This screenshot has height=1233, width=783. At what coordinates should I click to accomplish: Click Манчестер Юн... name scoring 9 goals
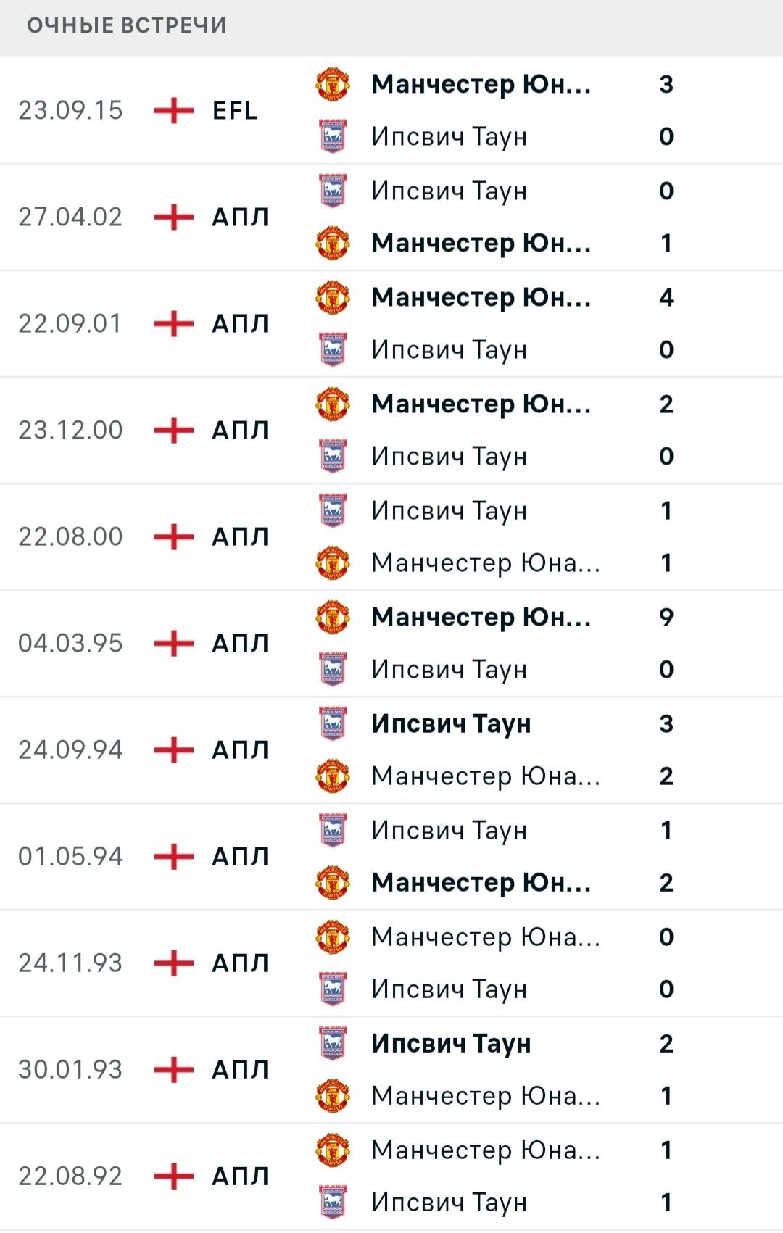pyautogui.click(x=481, y=617)
